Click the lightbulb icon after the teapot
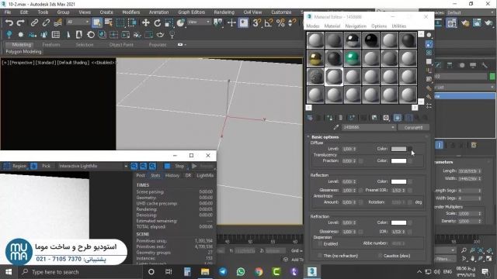This screenshot has width=497, height=279. tap(172, 34)
